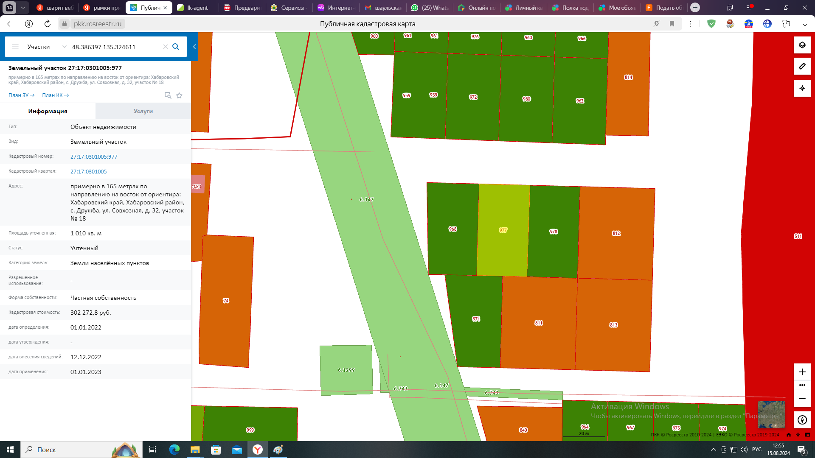Select the ruler measurement tool
Viewport: 815px width, 458px height.
click(802, 67)
